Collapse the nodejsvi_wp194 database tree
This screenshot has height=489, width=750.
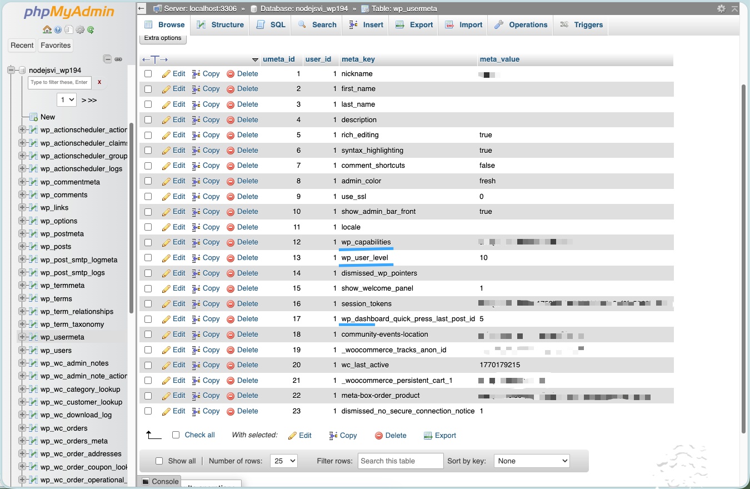click(11, 71)
